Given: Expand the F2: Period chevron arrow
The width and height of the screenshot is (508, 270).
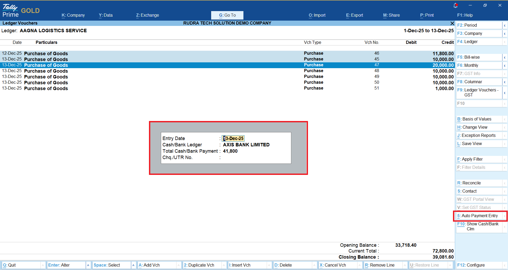Looking at the screenshot, I should pos(505,25).
